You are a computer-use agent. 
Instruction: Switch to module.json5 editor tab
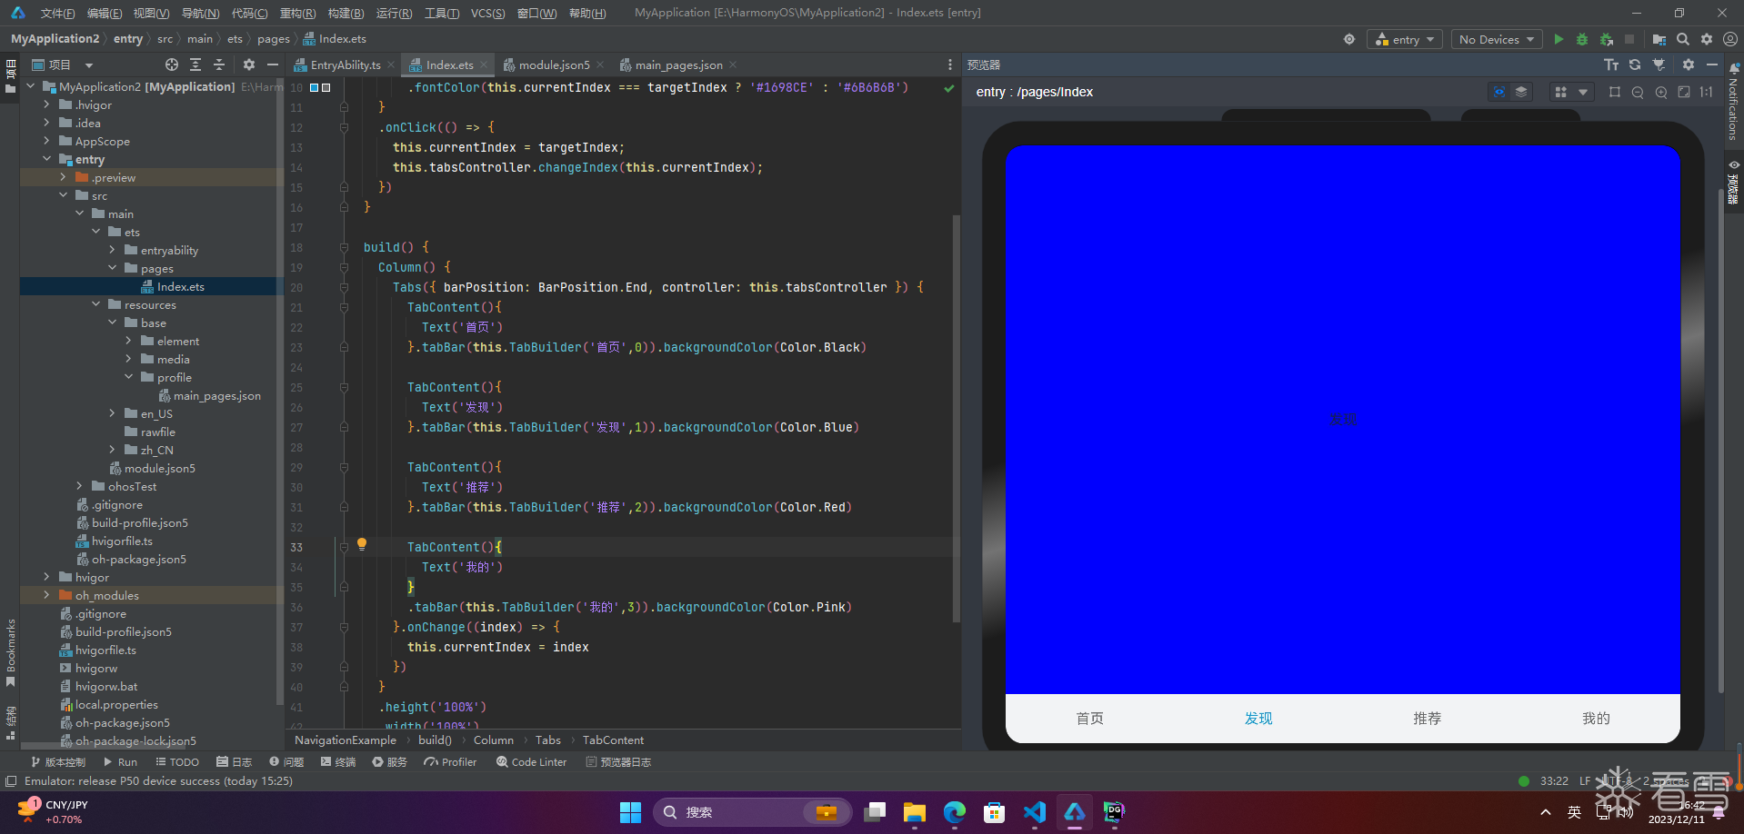click(554, 65)
